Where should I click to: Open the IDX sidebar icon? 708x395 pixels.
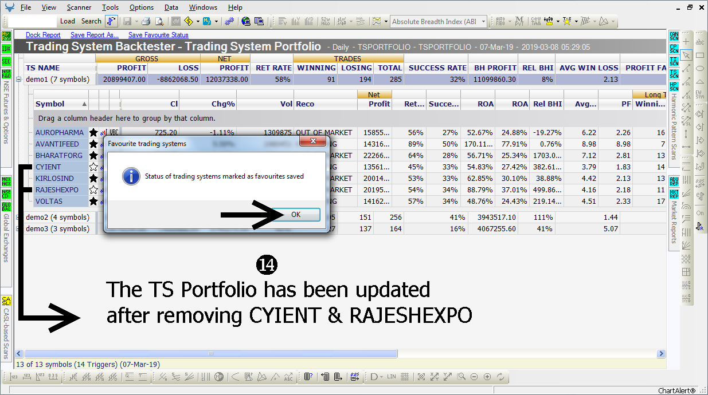(x=6, y=49)
